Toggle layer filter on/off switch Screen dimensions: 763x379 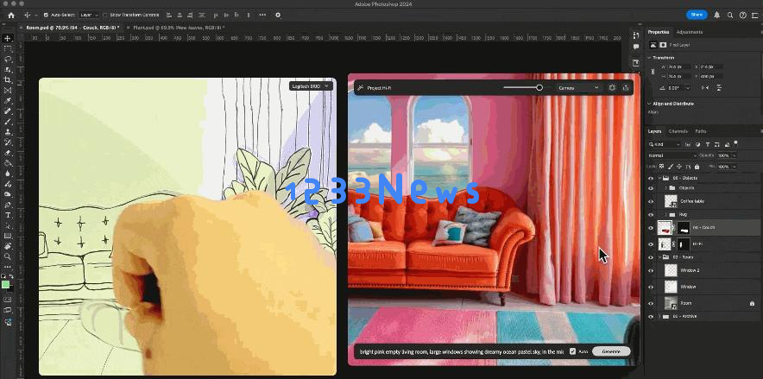[735, 143]
